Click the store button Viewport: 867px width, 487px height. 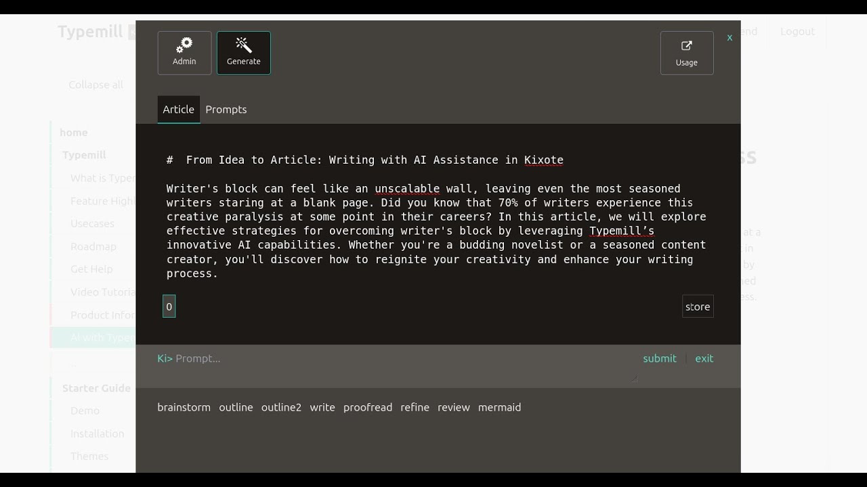[x=698, y=306]
